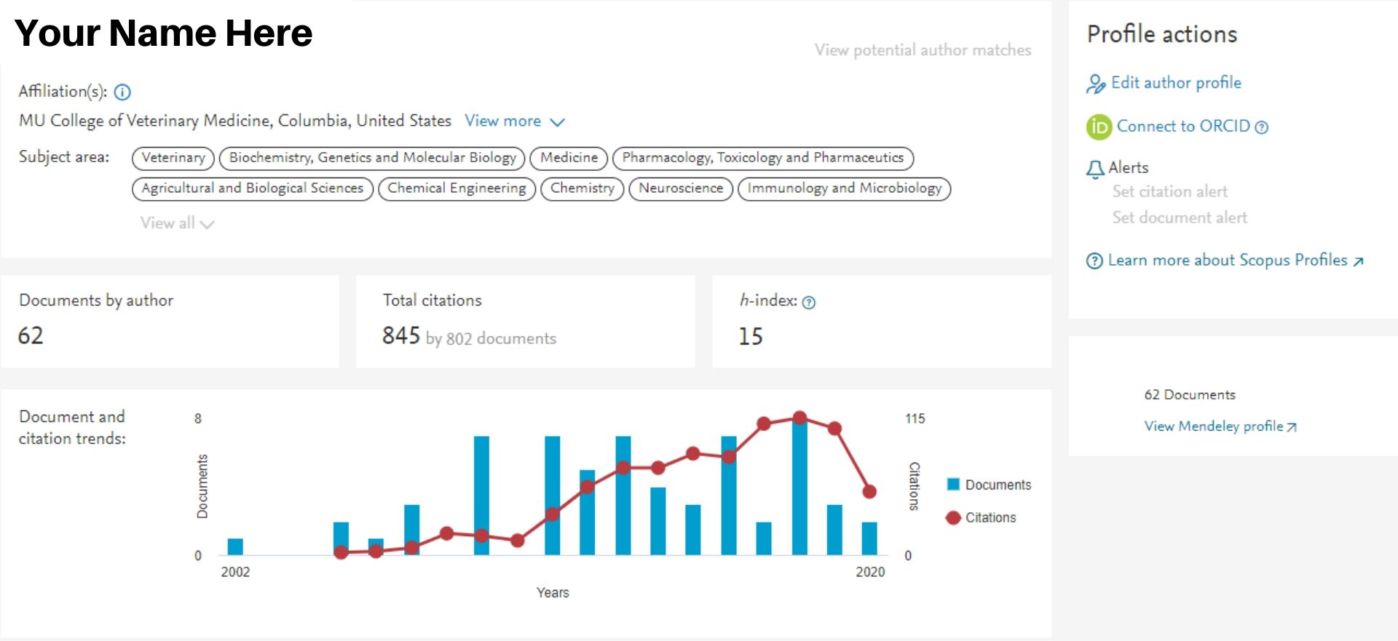Click the tallest blue bar in chart
The height and width of the screenshot is (641, 1398).
[799, 487]
